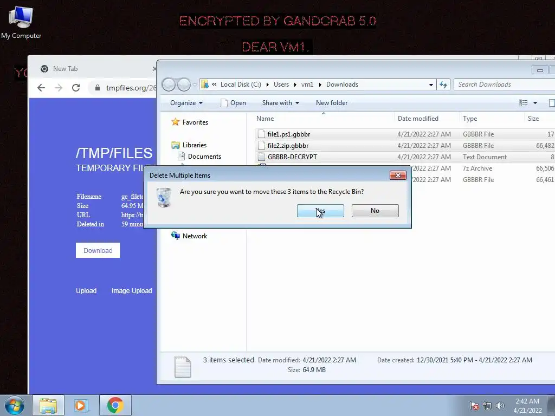Reload the Chrome page

coord(76,88)
